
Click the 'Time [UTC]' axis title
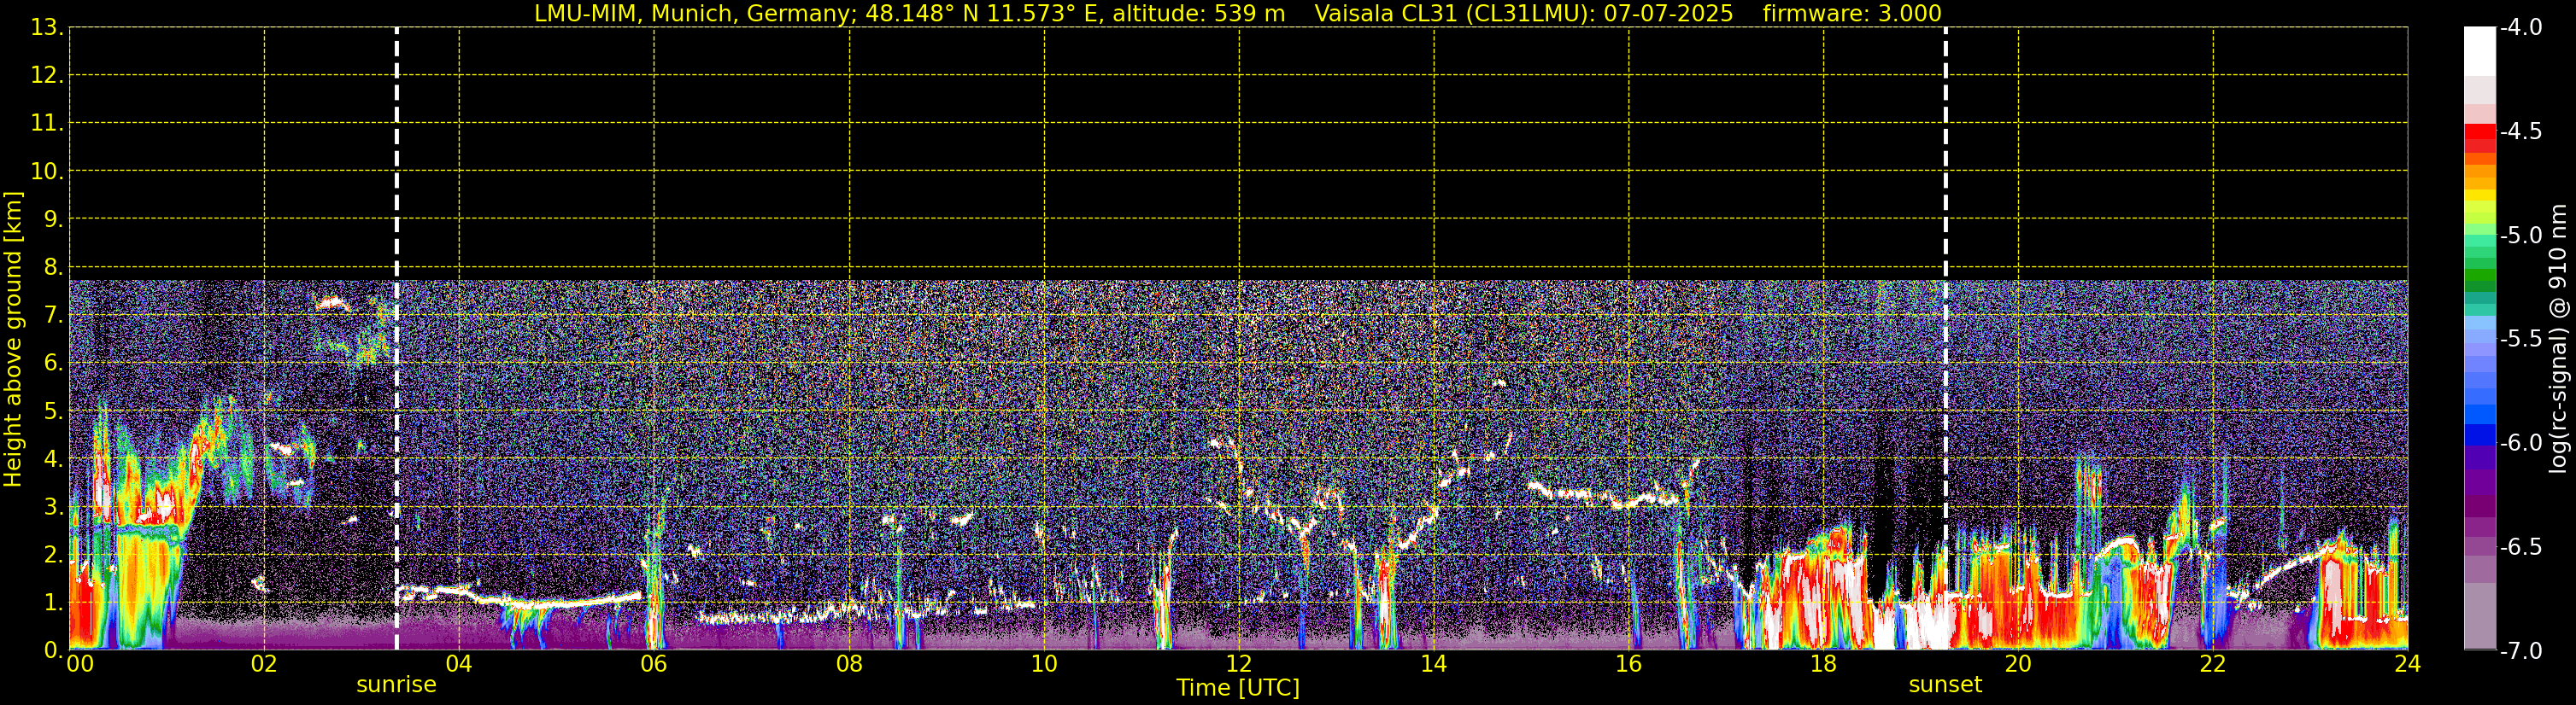click(1237, 688)
